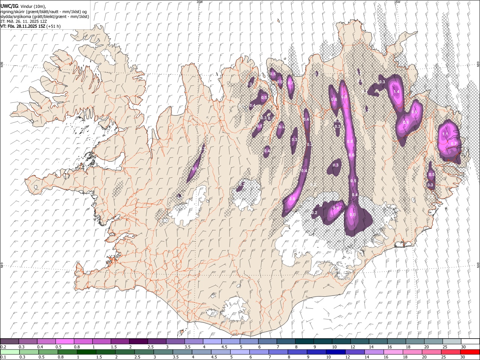Click the bright red rain swatch above 30

tap(469, 352)
